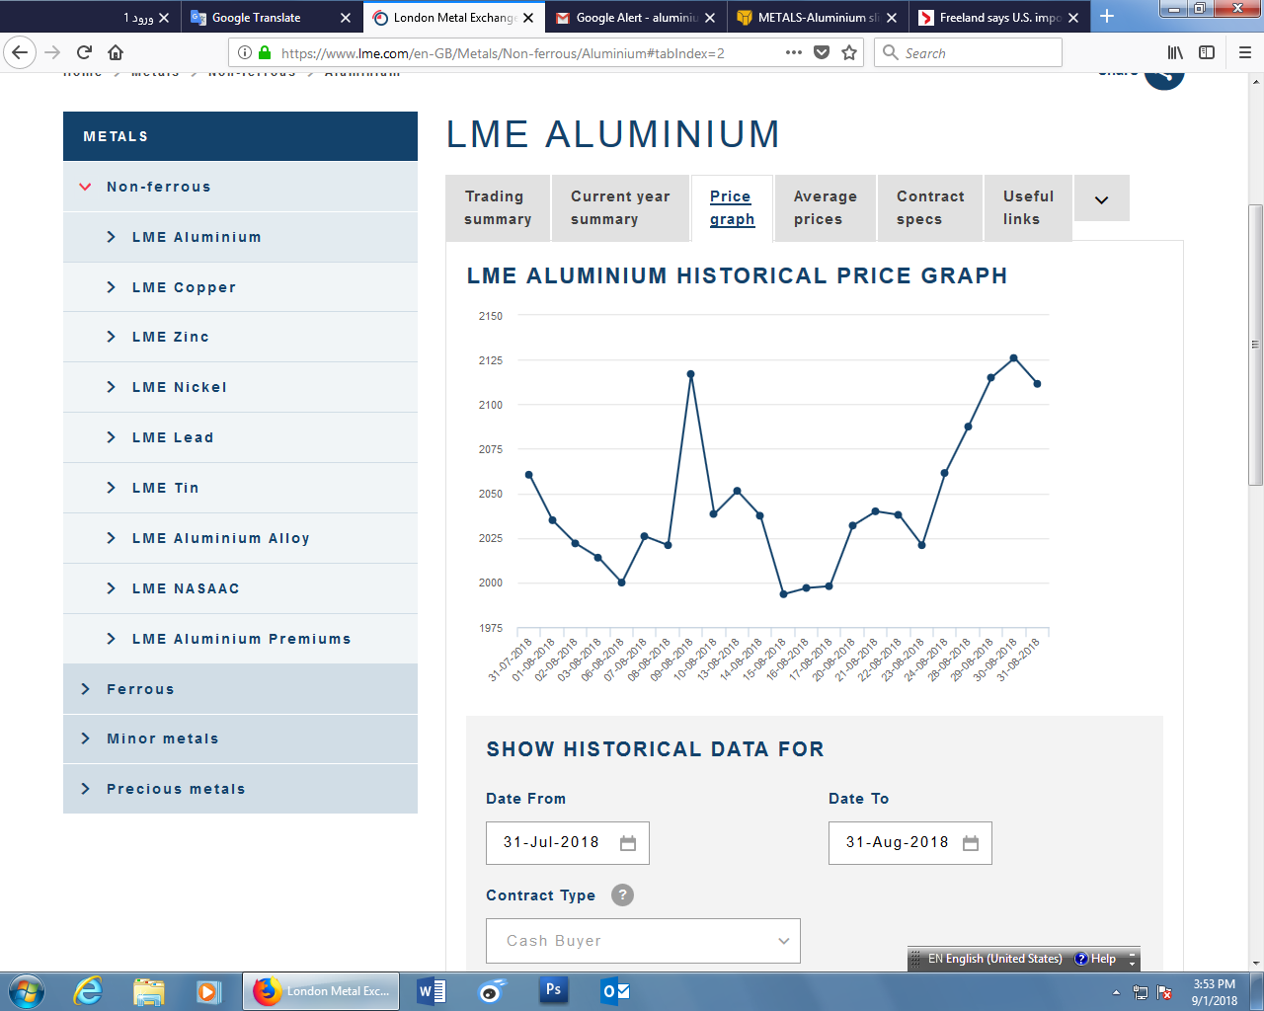Expand the LME Copper chevron
The width and height of the screenshot is (1264, 1011).
(x=112, y=287)
